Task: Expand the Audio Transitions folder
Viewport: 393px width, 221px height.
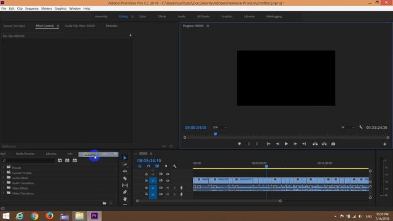Action: (3, 183)
